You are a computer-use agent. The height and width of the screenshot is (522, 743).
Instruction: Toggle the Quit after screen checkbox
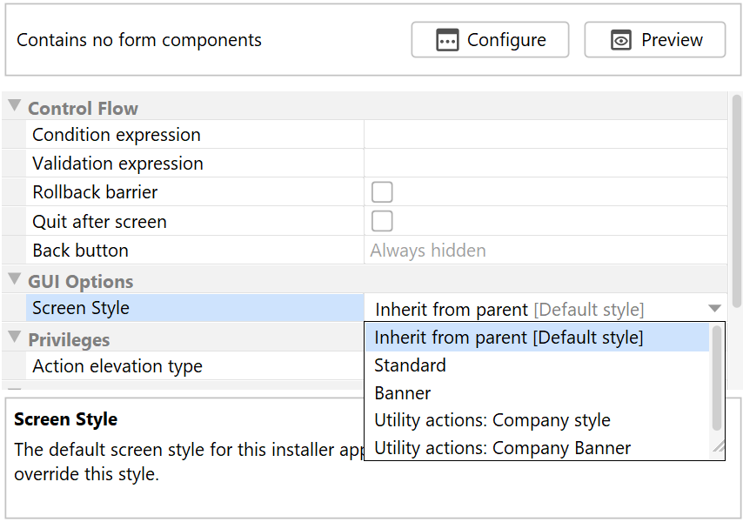[x=382, y=221]
